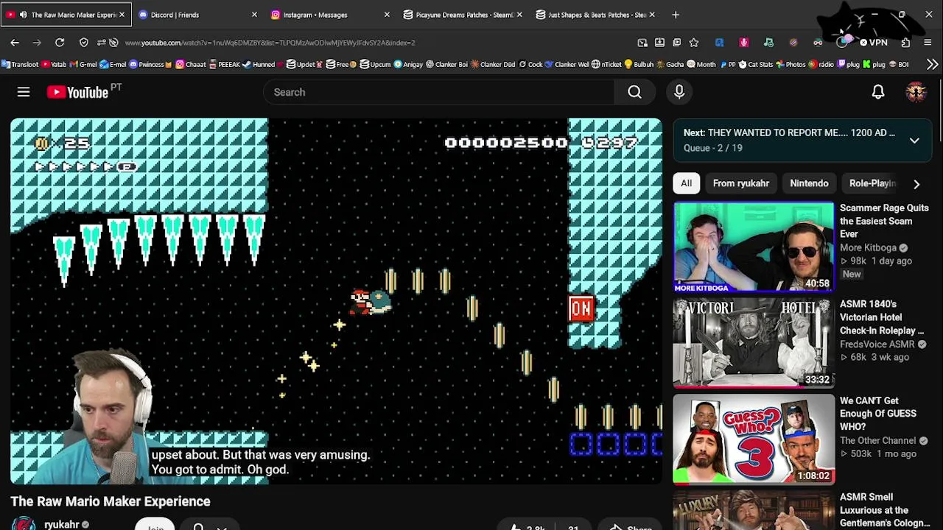Open the ryukahr channel link

(x=61, y=524)
